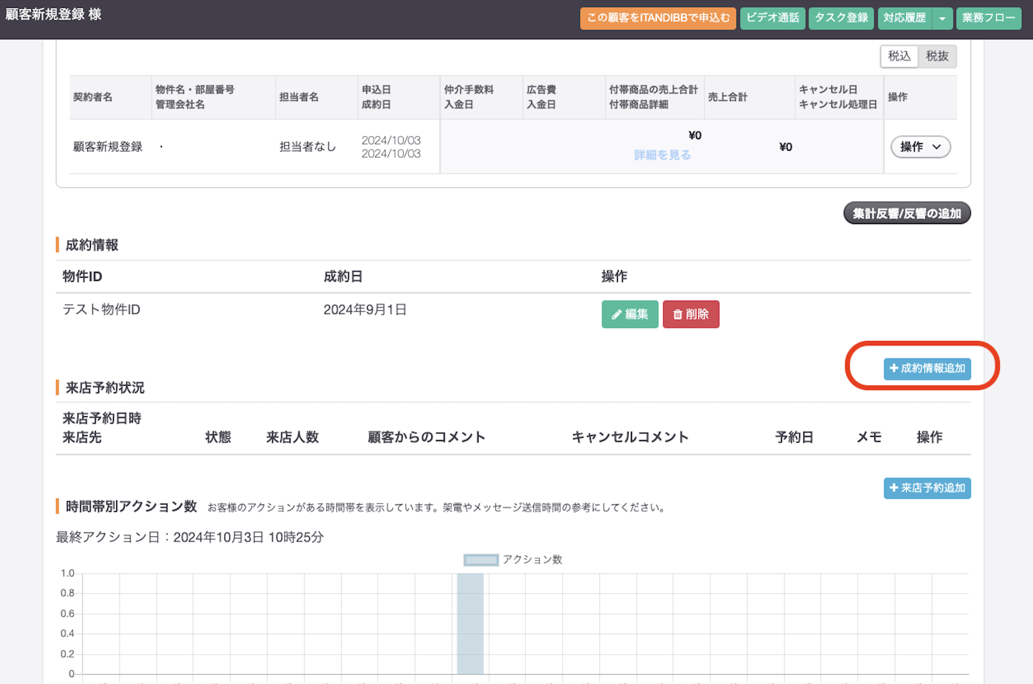Click the キャンセルコメント column header
Viewport: 1033px width, 684px height.
(x=630, y=437)
